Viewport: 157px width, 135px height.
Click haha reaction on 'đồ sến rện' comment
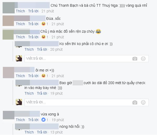tap(43, 37)
